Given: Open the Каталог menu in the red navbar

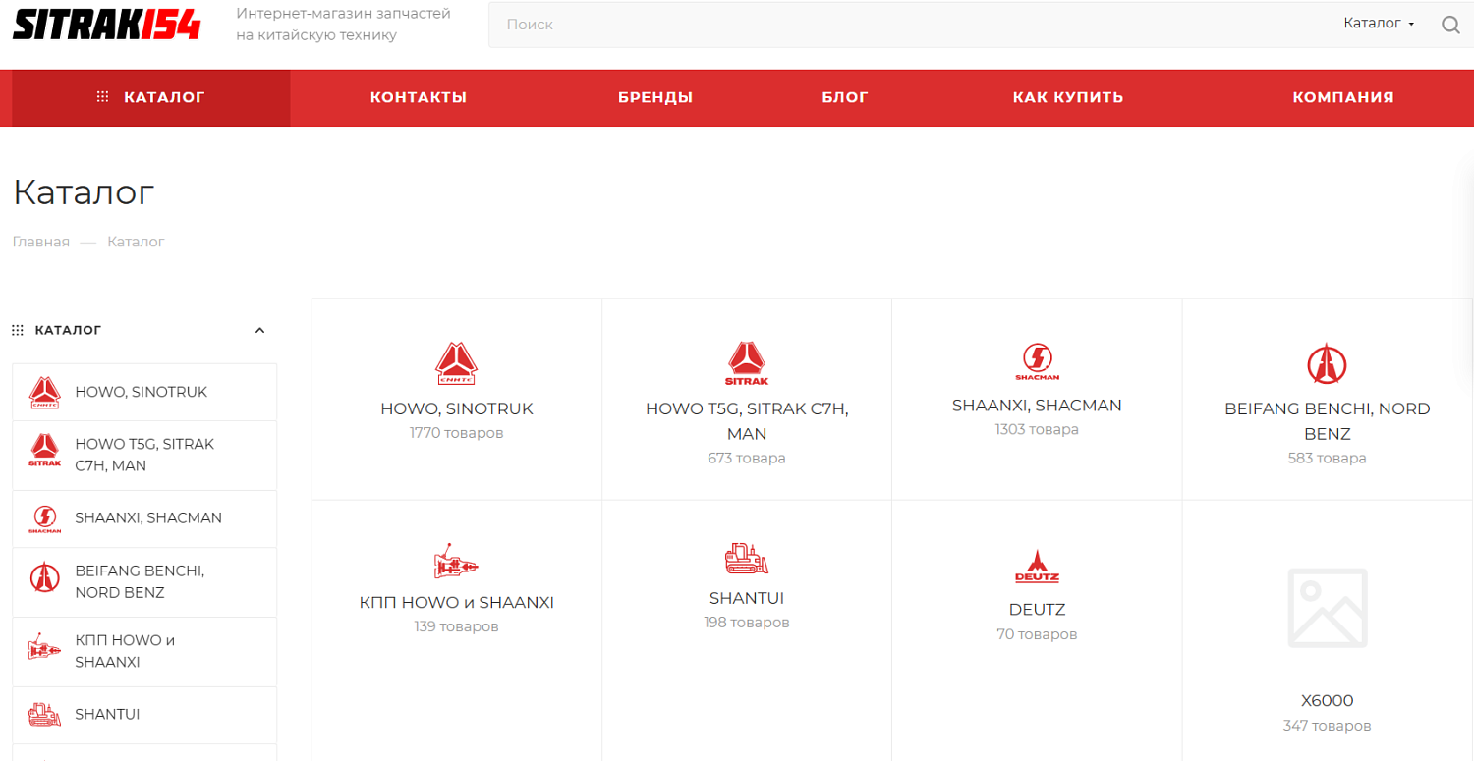Looking at the screenshot, I should click(151, 97).
